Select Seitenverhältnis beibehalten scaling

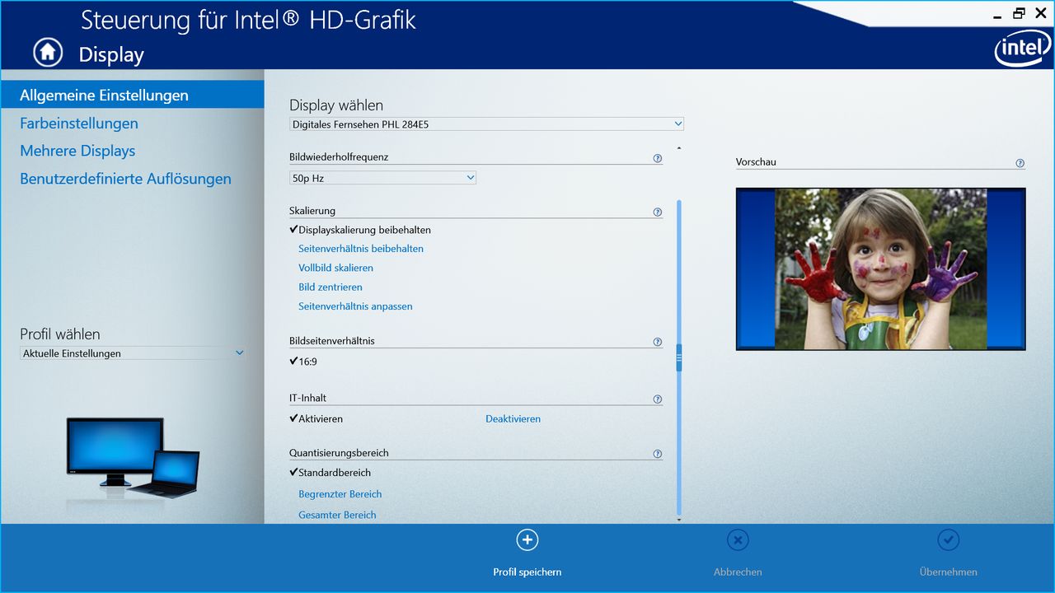tap(361, 249)
